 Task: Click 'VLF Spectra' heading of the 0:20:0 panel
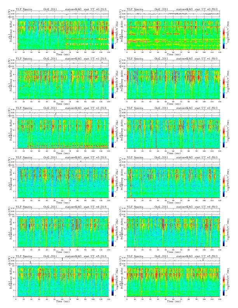24,9
